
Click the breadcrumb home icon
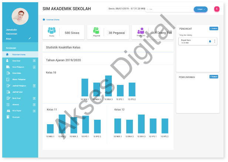pos(44,20)
